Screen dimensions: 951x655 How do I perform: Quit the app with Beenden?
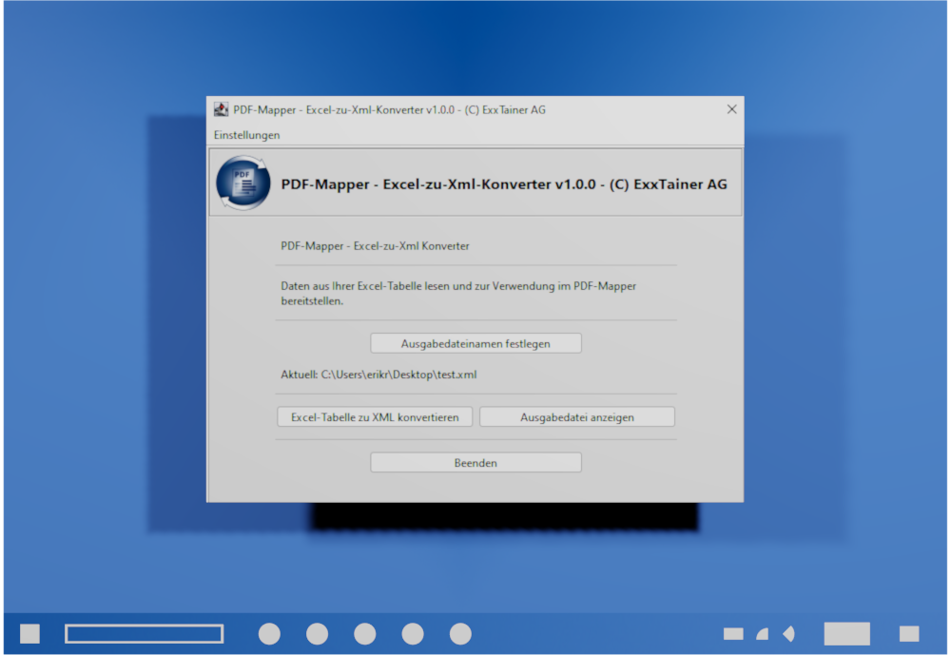tap(475, 462)
